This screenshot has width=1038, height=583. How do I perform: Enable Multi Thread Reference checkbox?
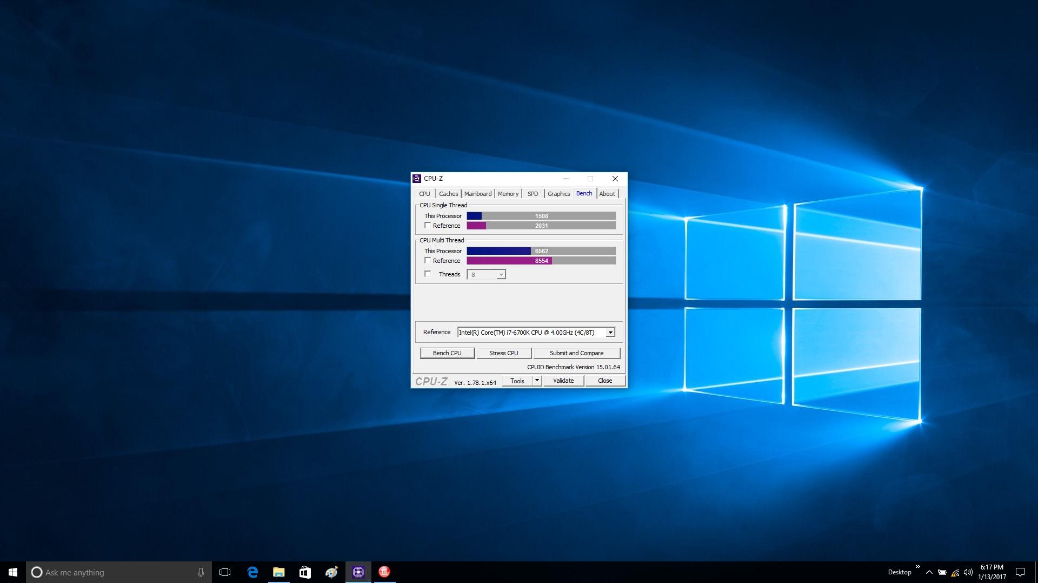[428, 261]
